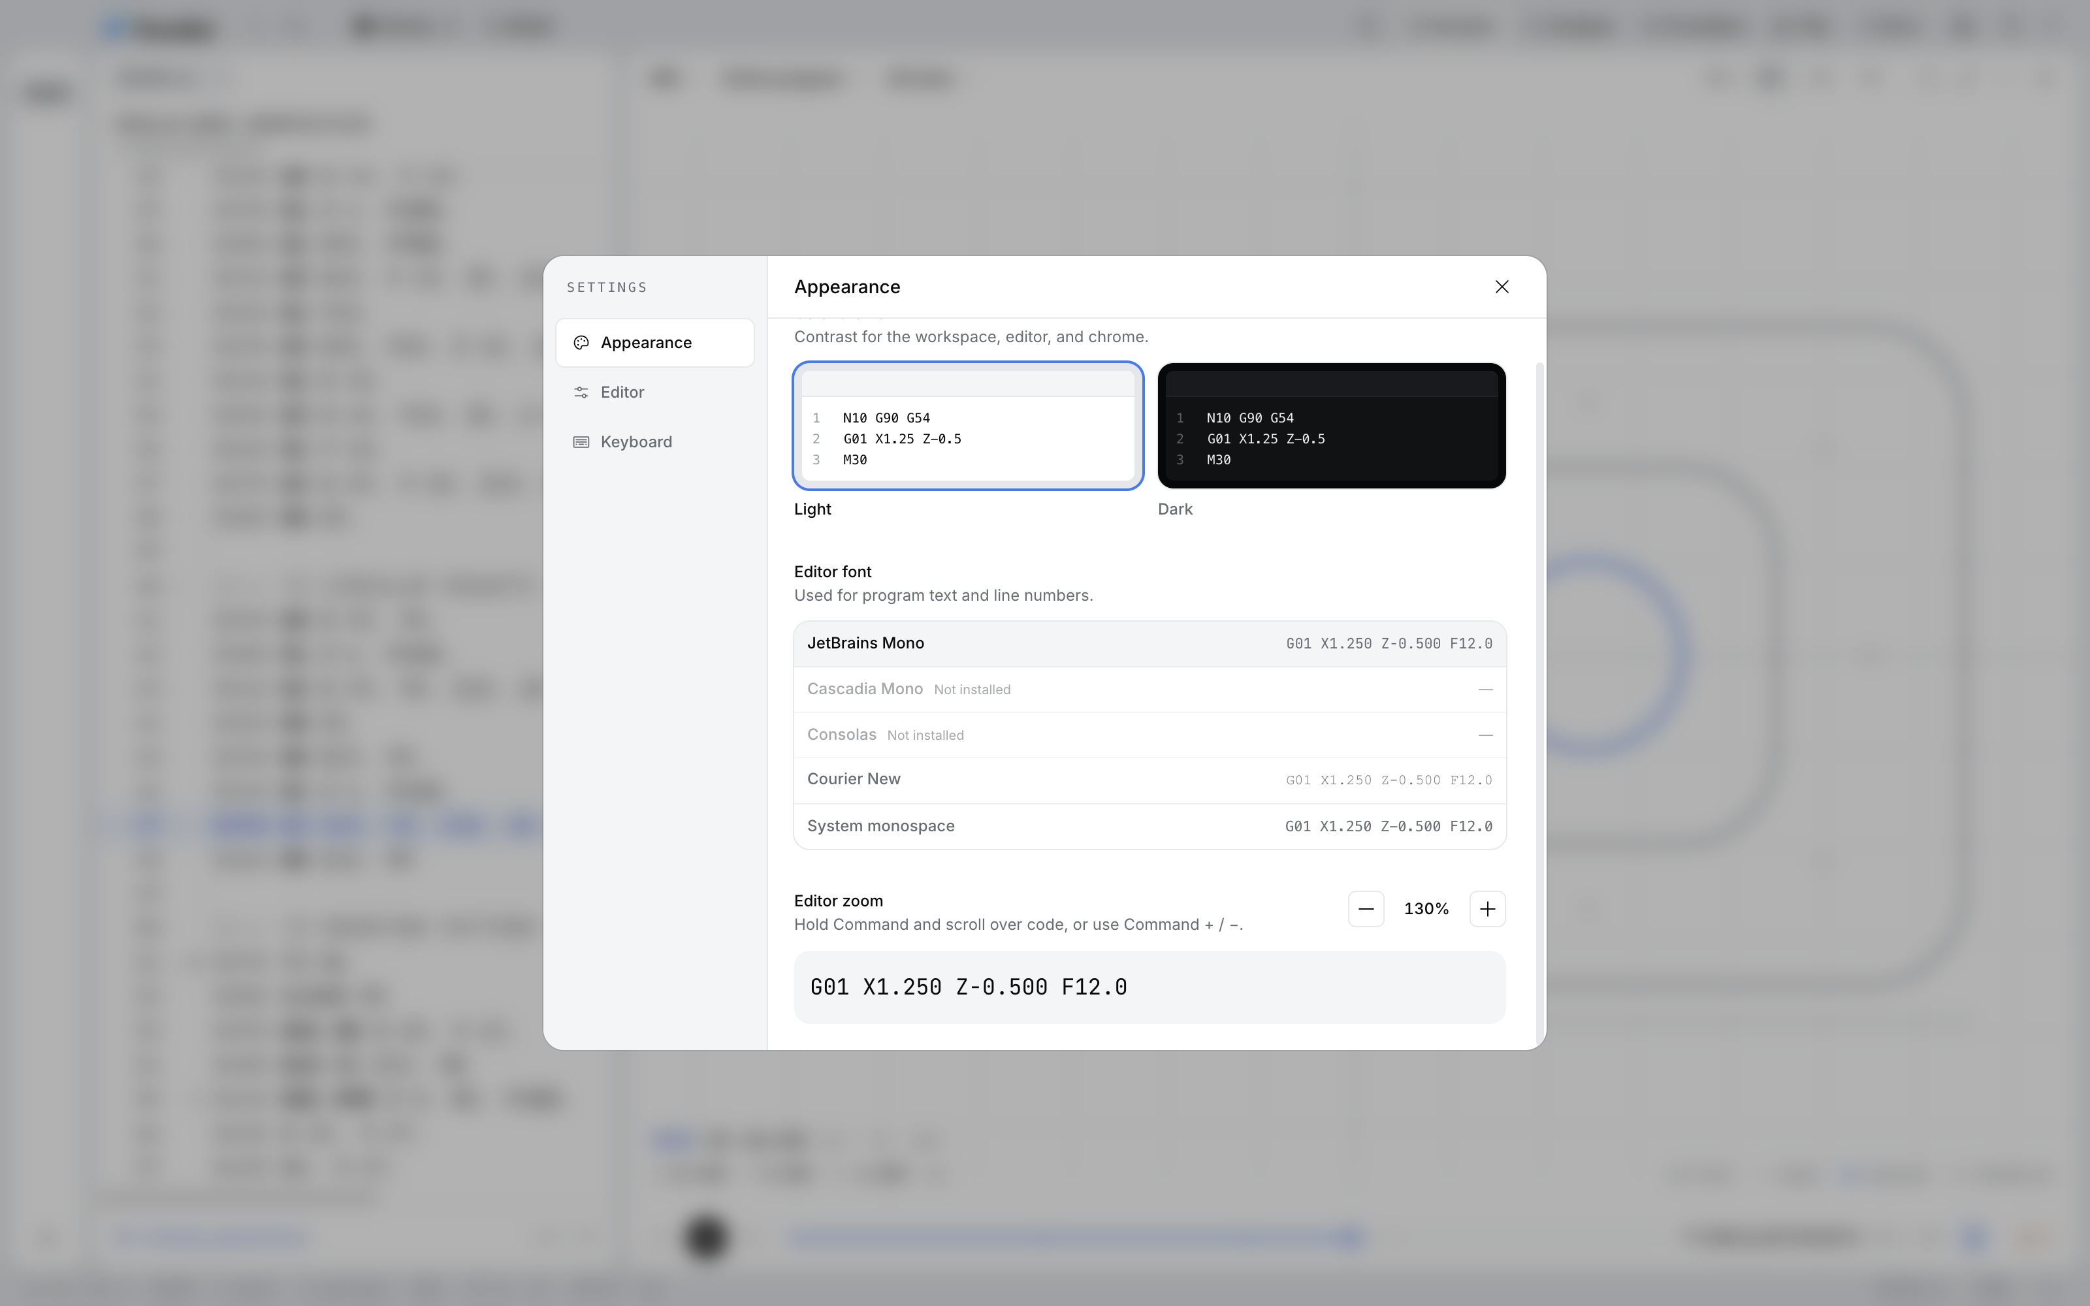Choose Courier New as editor font
The image size is (2090, 1306).
[1149, 780]
